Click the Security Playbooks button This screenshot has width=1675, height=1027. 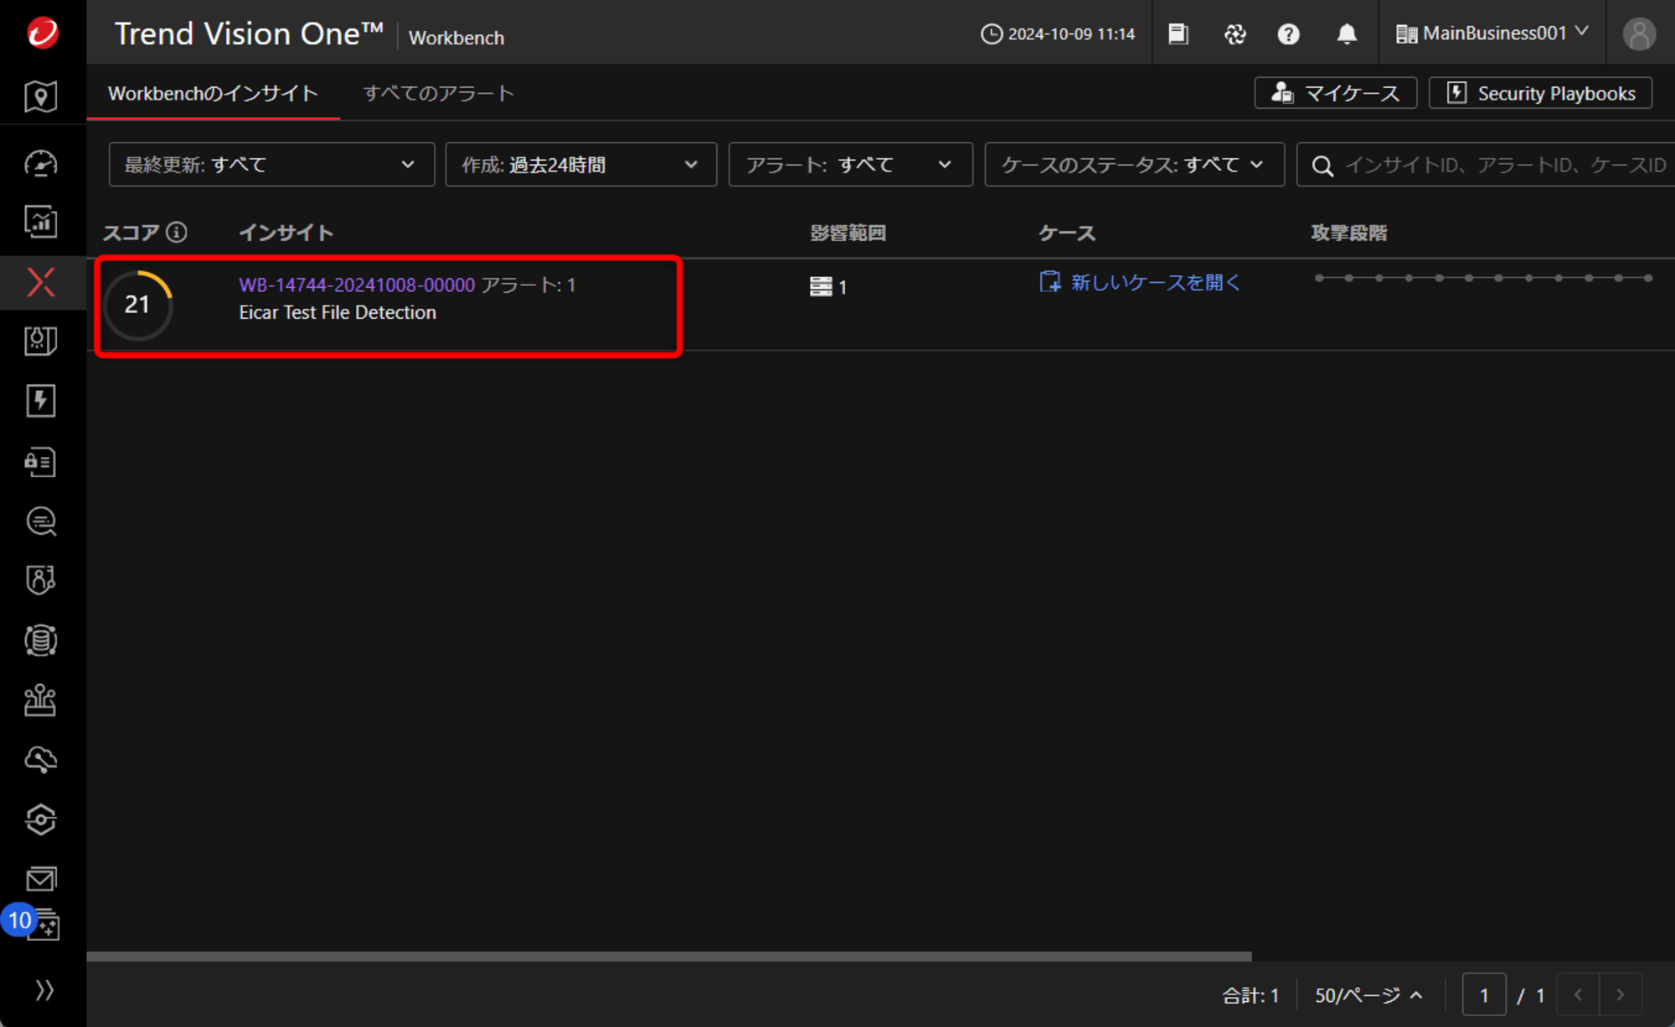1540,93
